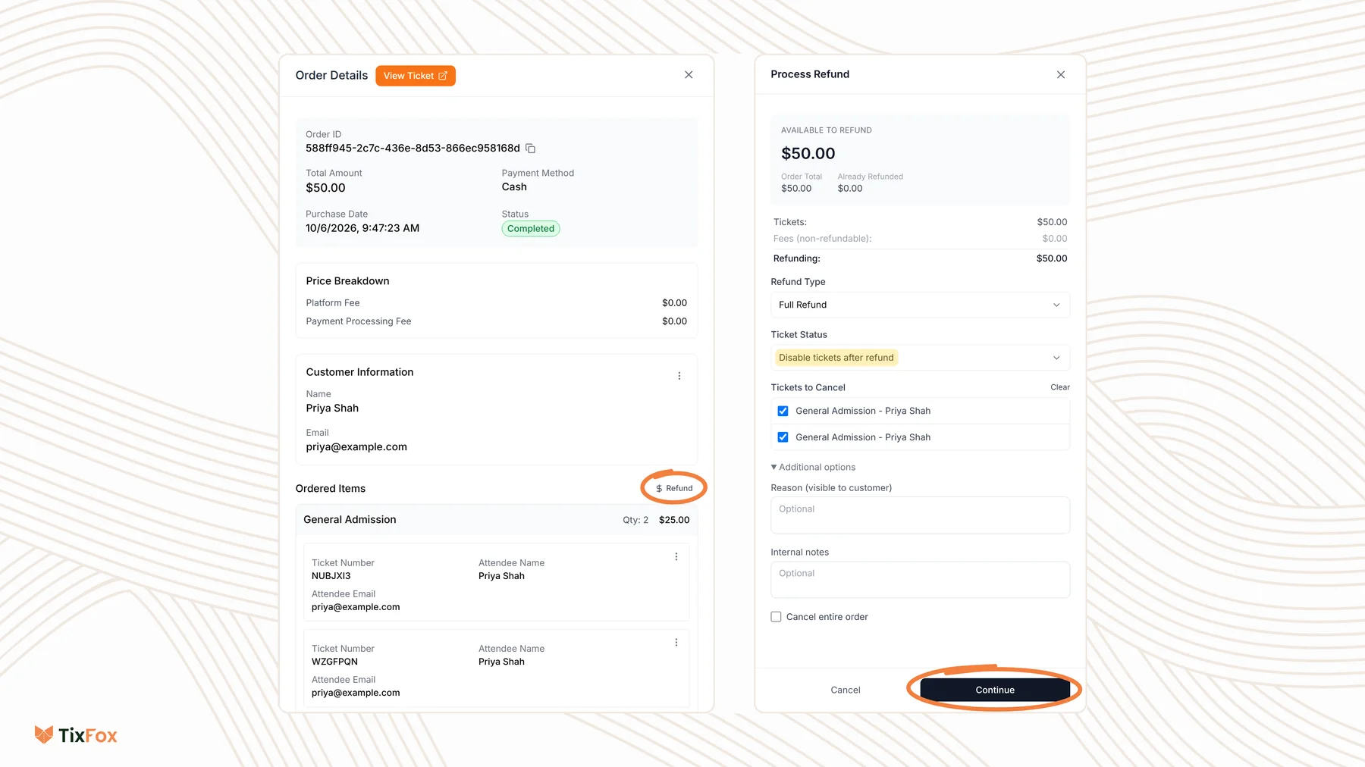Select the order ID 588ff945-2c7c-436e-8d53-866ec958168d

[413, 149]
